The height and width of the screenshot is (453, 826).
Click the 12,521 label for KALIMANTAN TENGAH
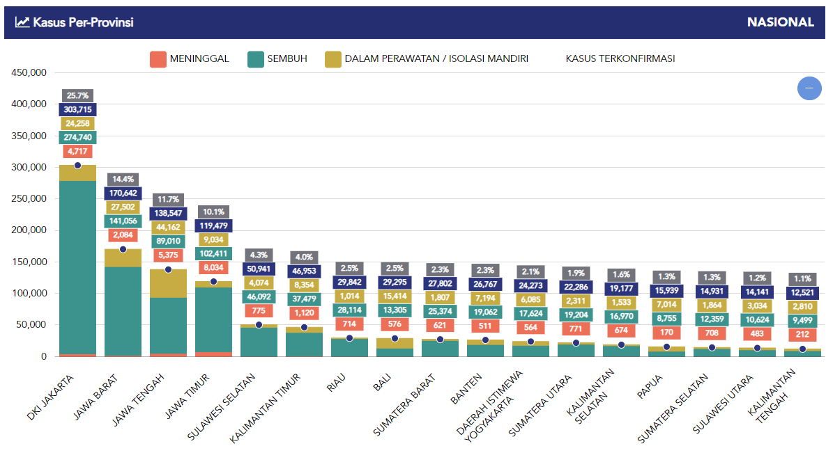(x=803, y=292)
